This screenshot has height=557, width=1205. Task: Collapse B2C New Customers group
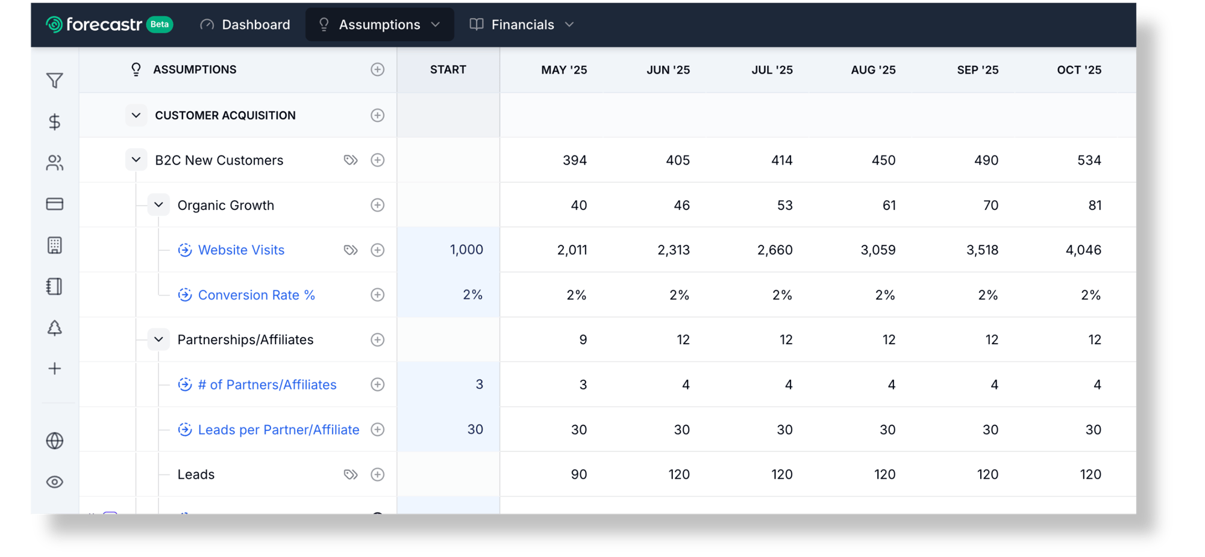pos(136,160)
